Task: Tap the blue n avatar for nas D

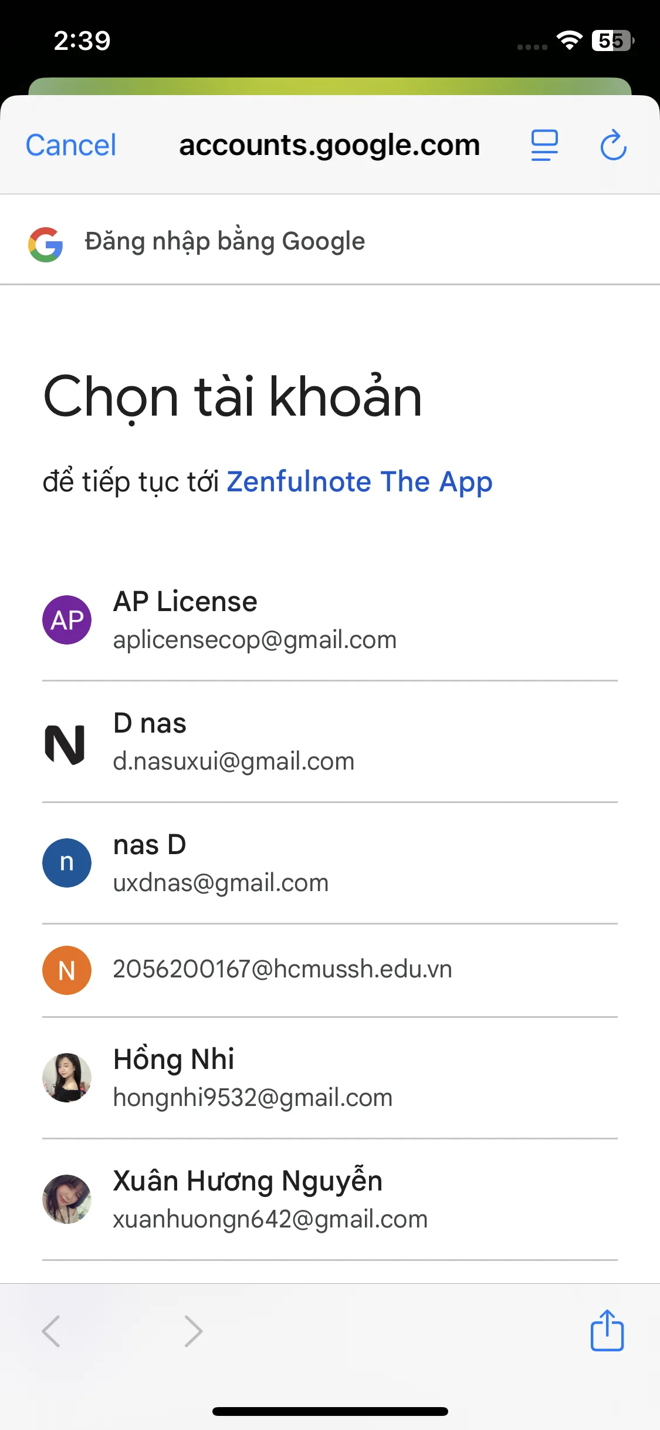Action: 67,863
